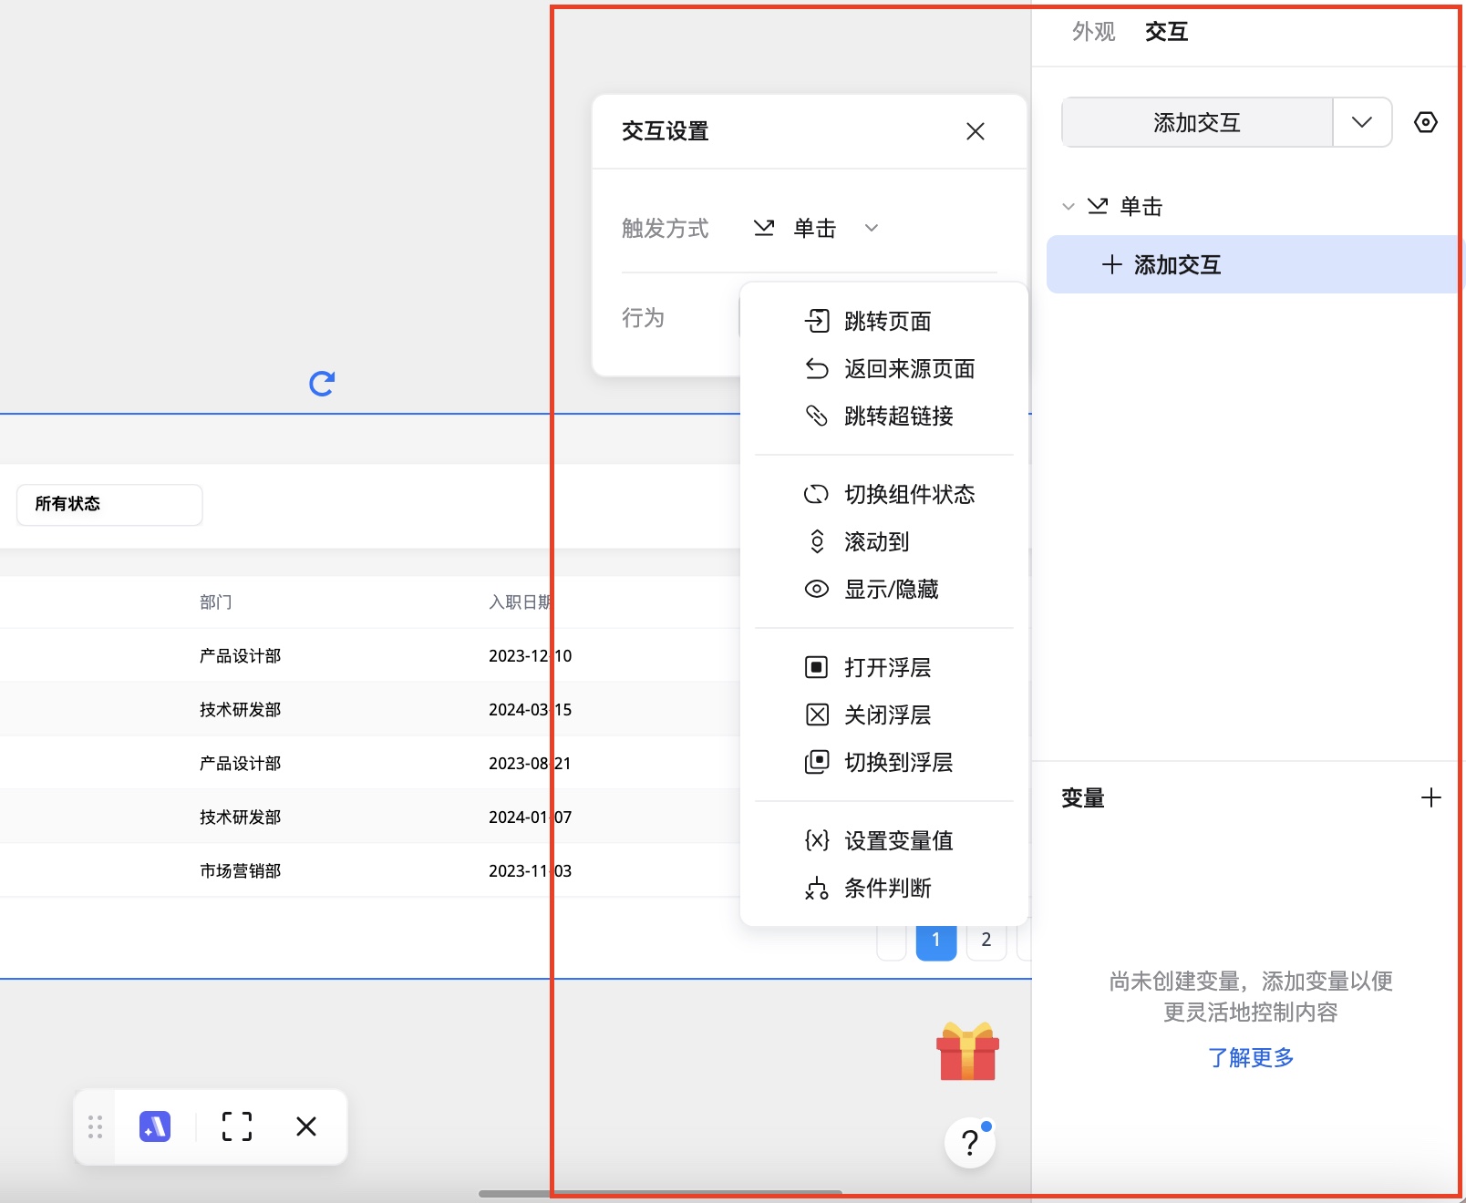Click the jump-page arrow icon
The image size is (1466, 1203).
(x=817, y=321)
